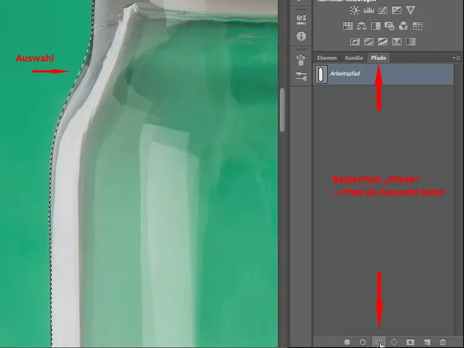
Task: Stroke path with brush
Action: (362, 342)
